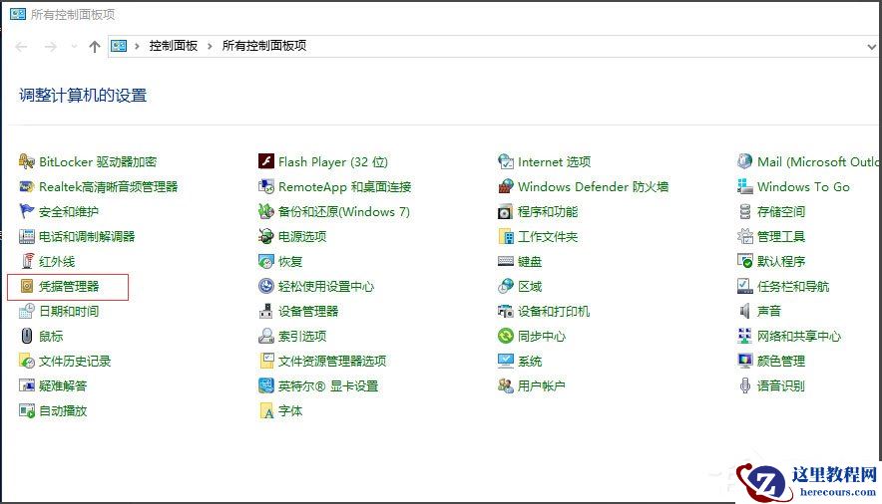The image size is (882, 504).
Task: Open the Mail (Microsoft Outlook) link
Action: tap(819, 161)
